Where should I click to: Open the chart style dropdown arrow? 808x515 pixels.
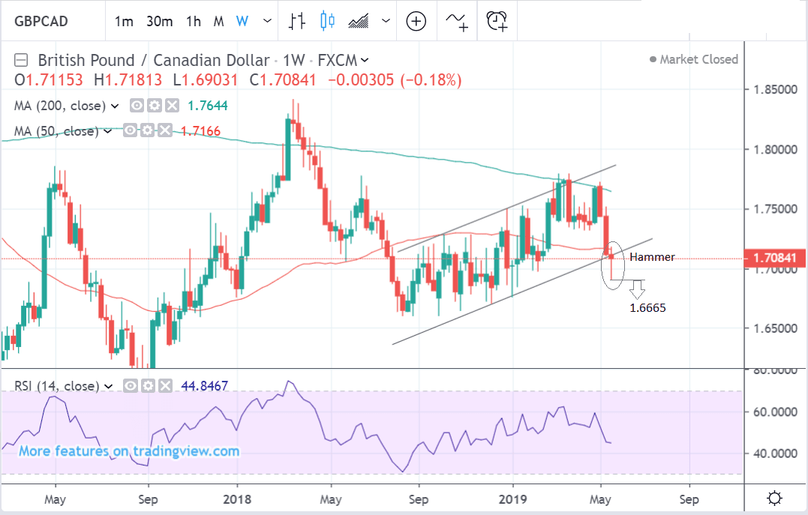(x=386, y=21)
